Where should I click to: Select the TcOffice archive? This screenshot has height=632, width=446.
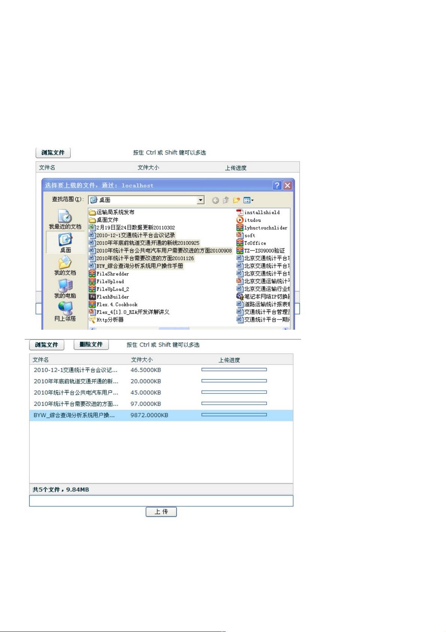[x=251, y=243]
